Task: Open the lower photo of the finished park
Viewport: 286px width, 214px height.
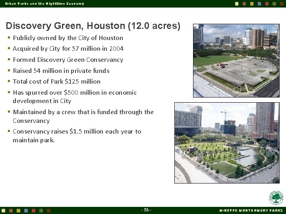Action: tap(227, 143)
